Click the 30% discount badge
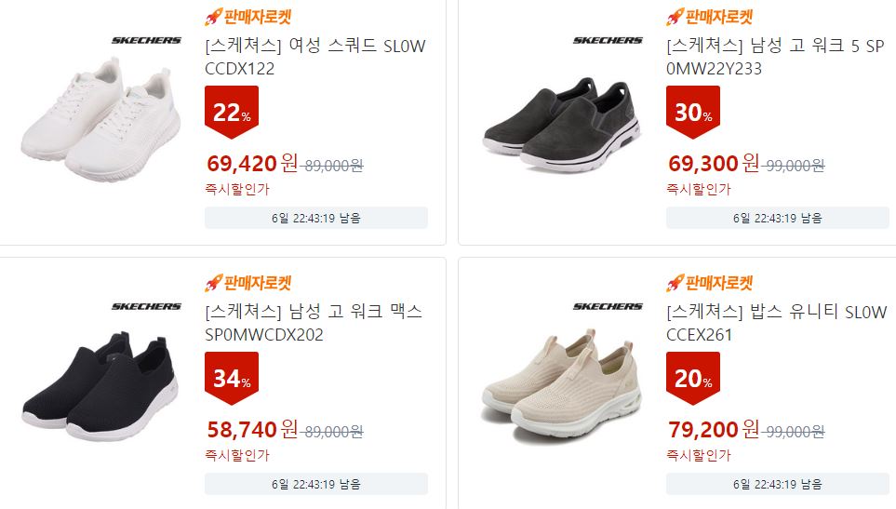Screen dimensions: 896x509 click(x=692, y=112)
